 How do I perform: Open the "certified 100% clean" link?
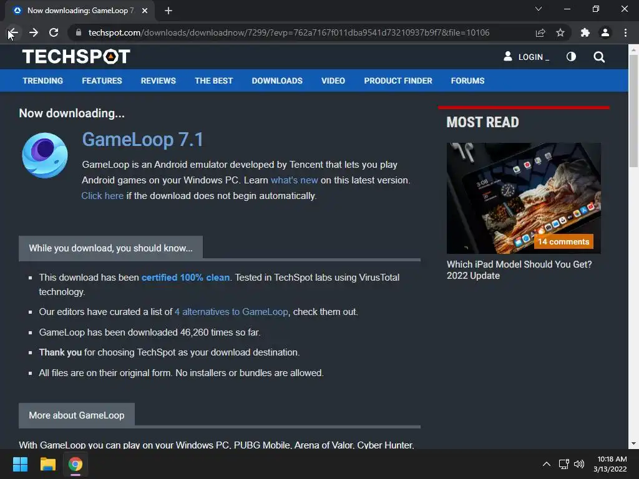185,278
